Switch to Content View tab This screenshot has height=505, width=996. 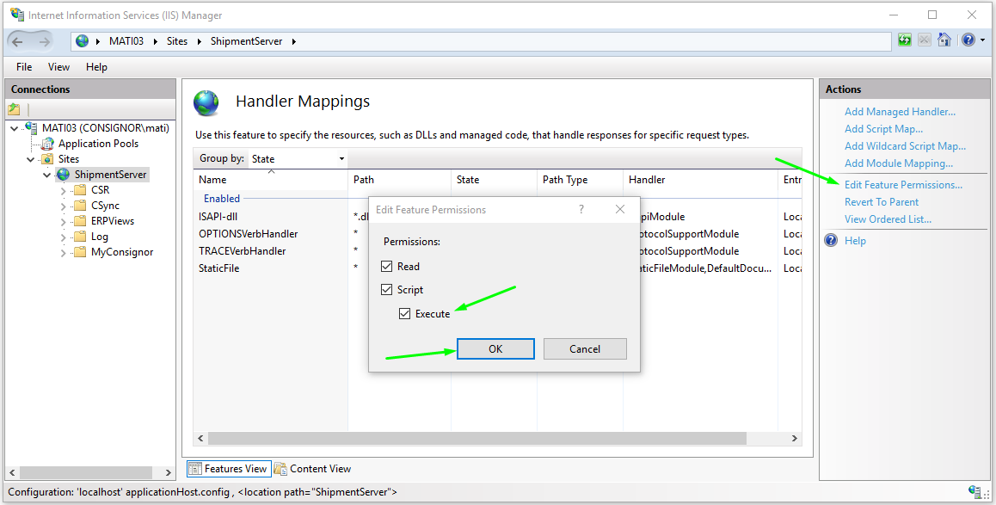[x=313, y=469]
